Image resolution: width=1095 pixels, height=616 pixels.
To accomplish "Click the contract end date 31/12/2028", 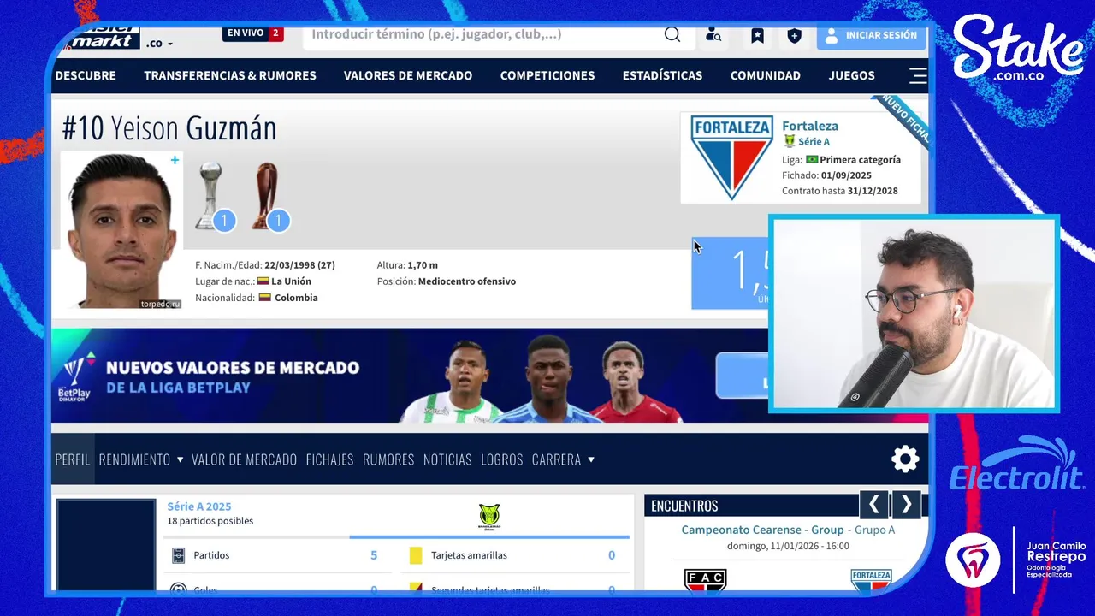I will pyautogui.click(x=873, y=191).
